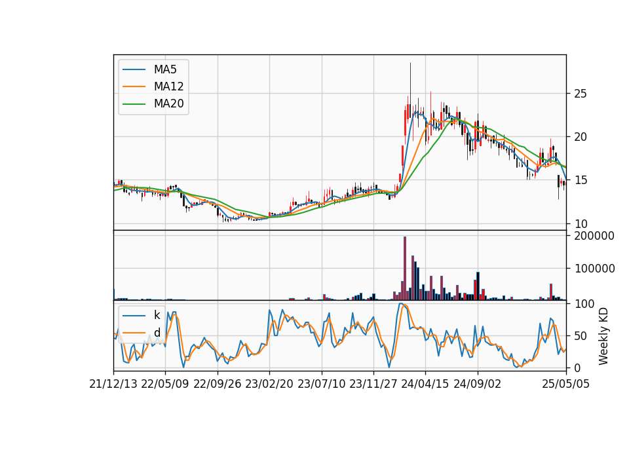Click the k legend label
The width and height of the screenshot is (629, 452).
click(x=157, y=315)
